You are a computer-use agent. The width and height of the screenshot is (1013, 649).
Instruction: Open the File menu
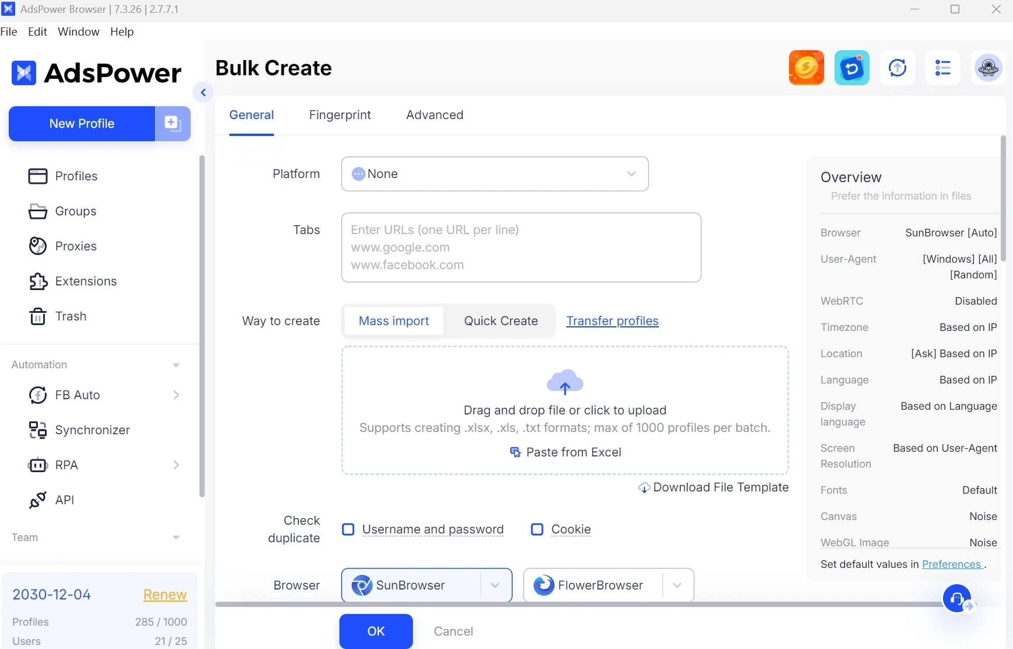(9, 32)
